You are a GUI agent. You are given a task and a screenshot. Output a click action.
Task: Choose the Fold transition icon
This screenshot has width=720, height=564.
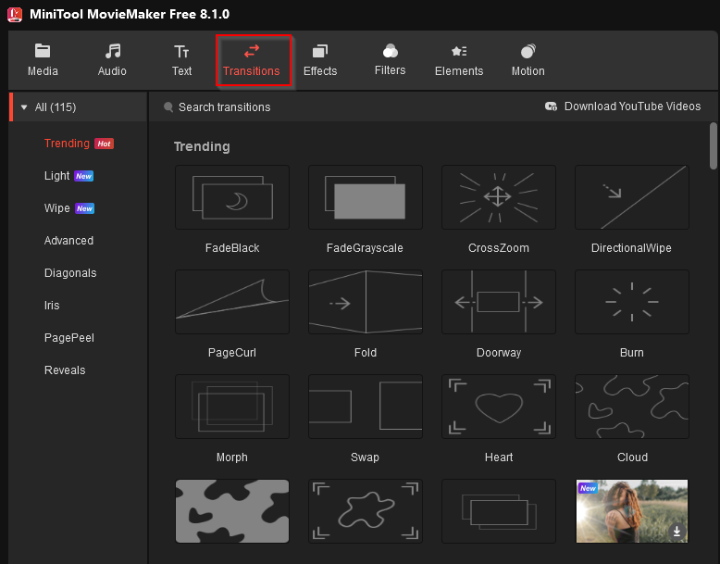coord(366,302)
